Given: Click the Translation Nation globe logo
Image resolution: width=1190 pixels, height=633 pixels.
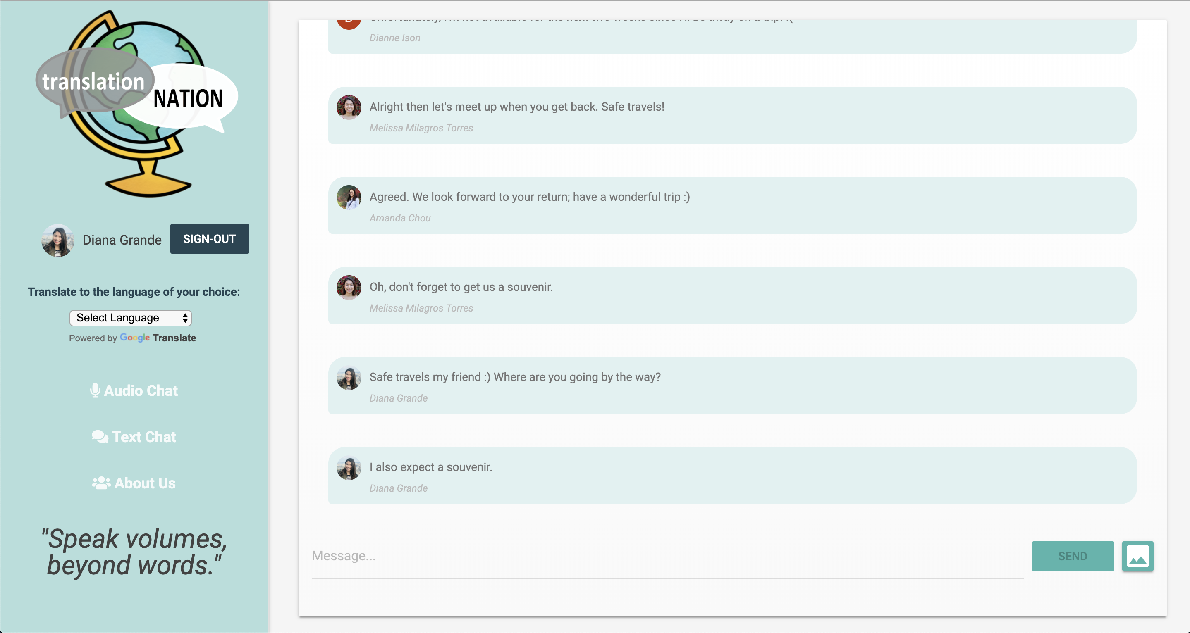Looking at the screenshot, I should (136, 104).
